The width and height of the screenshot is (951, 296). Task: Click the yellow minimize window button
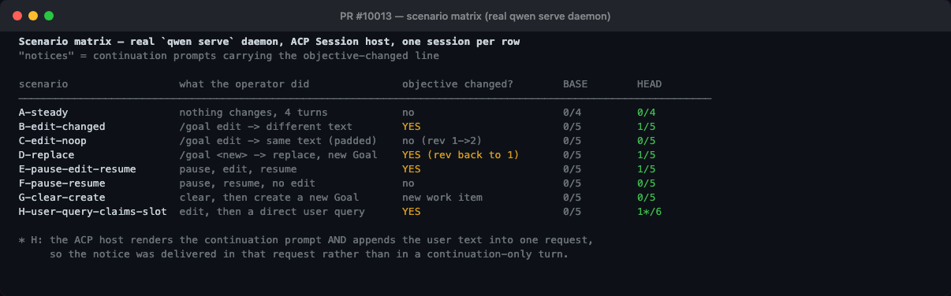coord(32,16)
